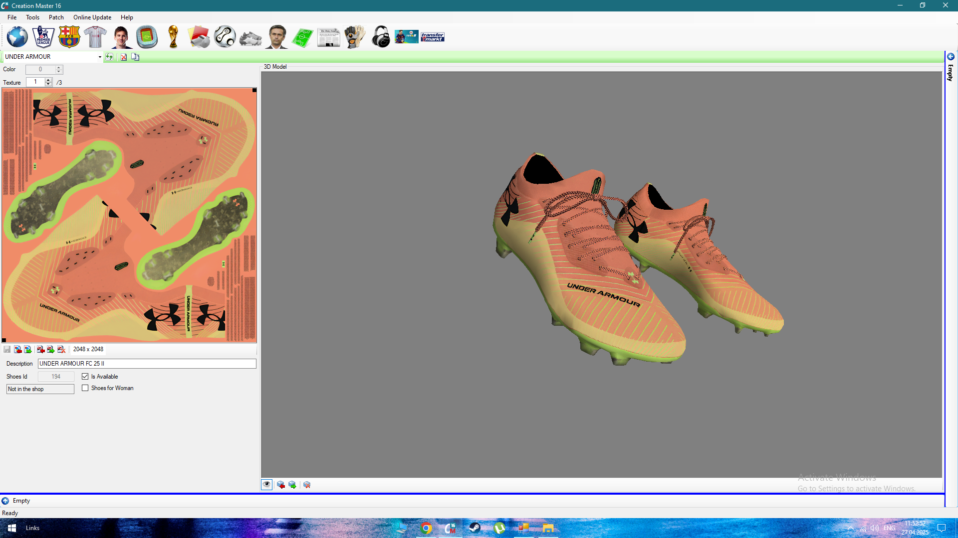The width and height of the screenshot is (958, 538).
Task: Open the stadium editor icon
Action: coord(147,37)
